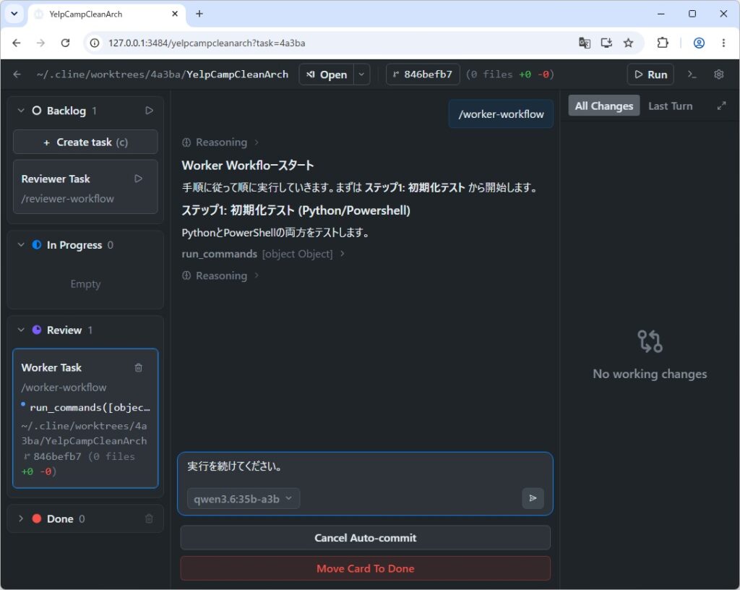Switch to All Changes tab
The height and width of the screenshot is (590, 740).
point(603,106)
